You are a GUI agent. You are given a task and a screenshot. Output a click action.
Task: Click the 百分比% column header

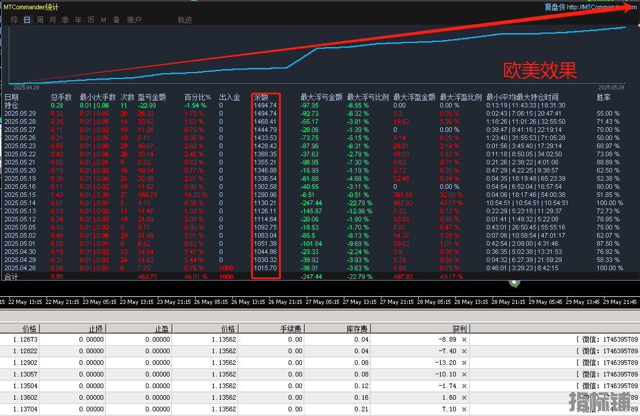point(197,97)
